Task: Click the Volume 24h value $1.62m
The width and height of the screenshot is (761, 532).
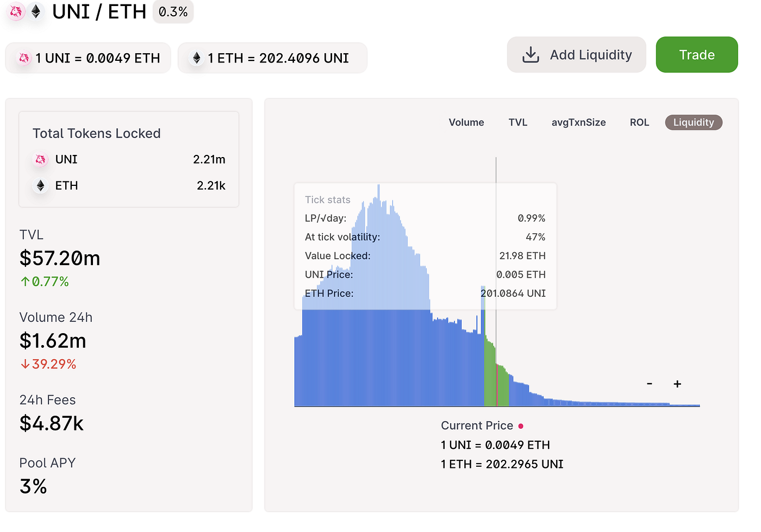Action: [53, 341]
